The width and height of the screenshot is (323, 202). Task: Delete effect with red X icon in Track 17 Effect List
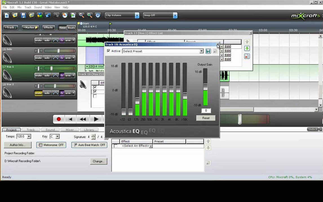pos(247,56)
